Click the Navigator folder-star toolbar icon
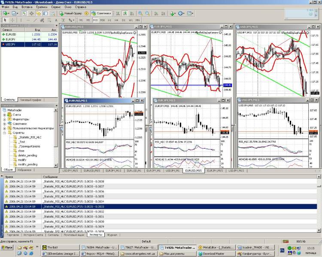322x257 pixels. (38, 13)
